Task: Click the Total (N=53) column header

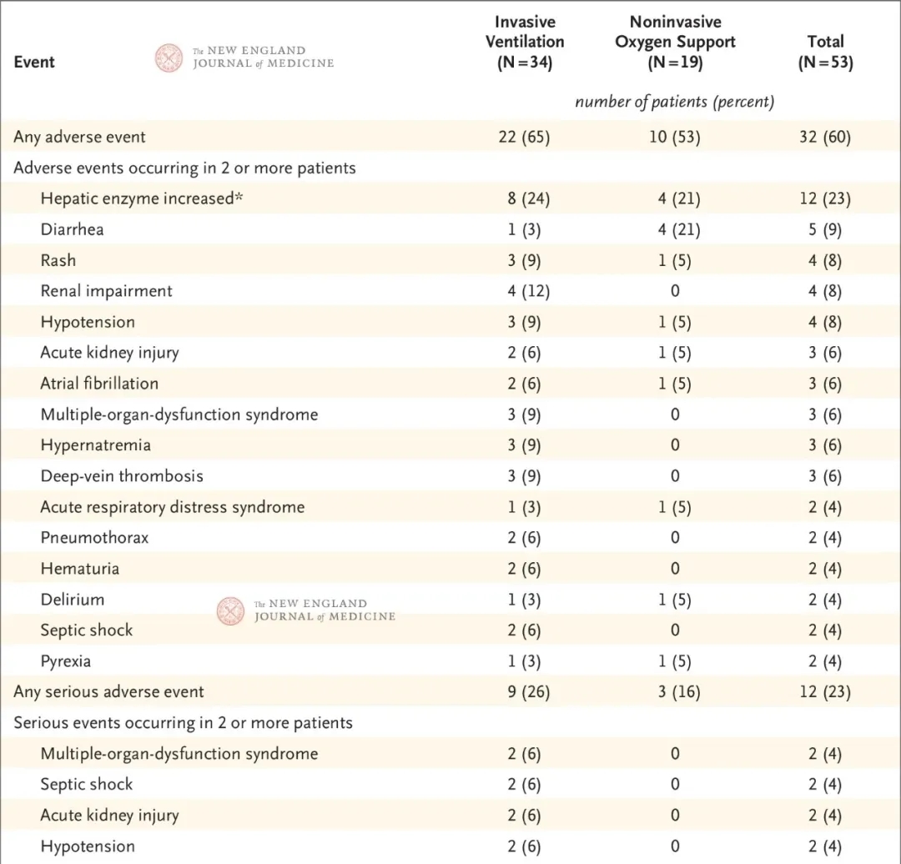Action: pyautogui.click(x=825, y=52)
